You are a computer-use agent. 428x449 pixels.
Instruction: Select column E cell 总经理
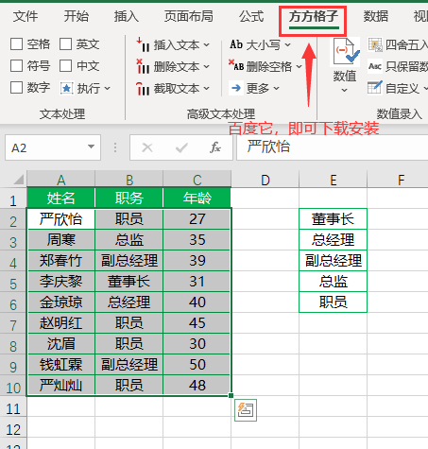(x=333, y=240)
